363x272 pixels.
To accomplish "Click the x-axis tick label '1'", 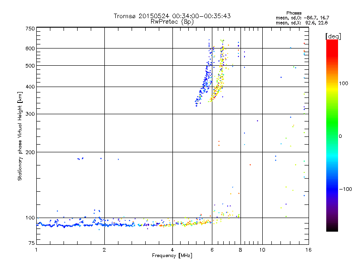I will [36, 250].
